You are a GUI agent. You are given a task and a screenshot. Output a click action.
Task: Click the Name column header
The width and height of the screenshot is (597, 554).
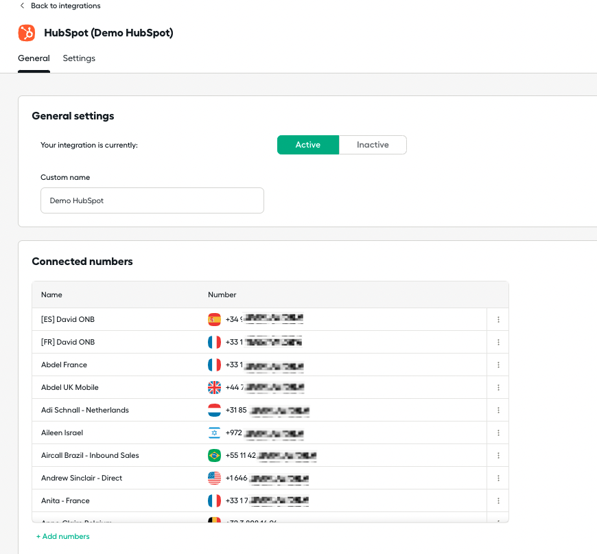coord(51,295)
